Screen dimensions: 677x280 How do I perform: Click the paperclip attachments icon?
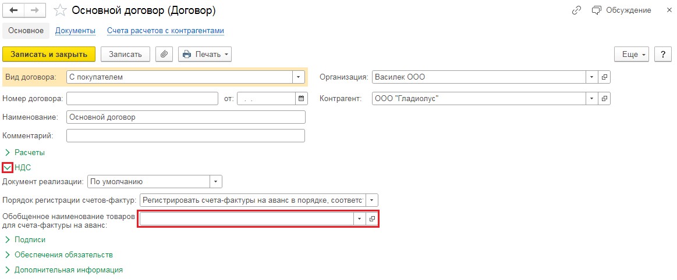pyautogui.click(x=164, y=54)
